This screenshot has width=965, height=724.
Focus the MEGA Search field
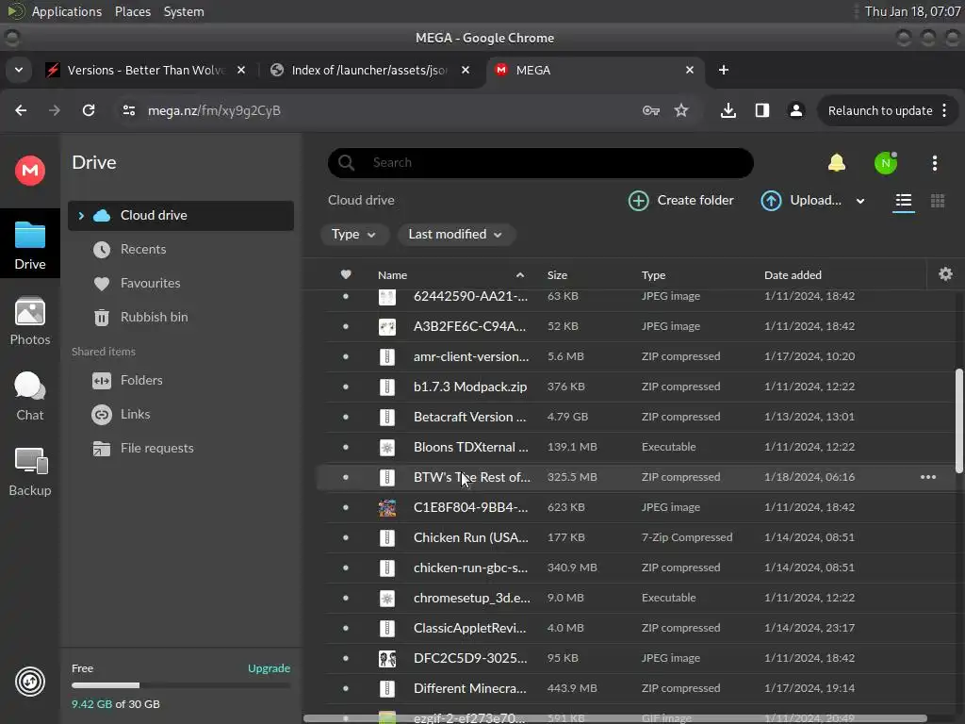pos(540,163)
